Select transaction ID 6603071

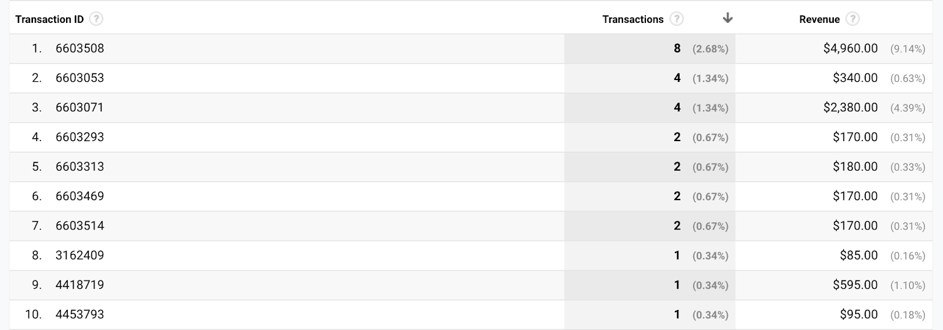click(80, 107)
